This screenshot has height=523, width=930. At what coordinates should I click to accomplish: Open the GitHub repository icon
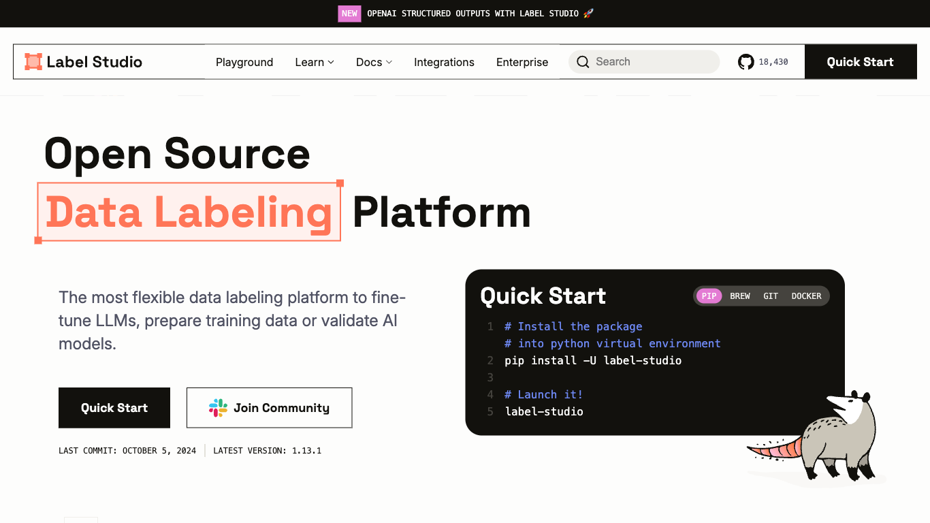click(746, 62)
